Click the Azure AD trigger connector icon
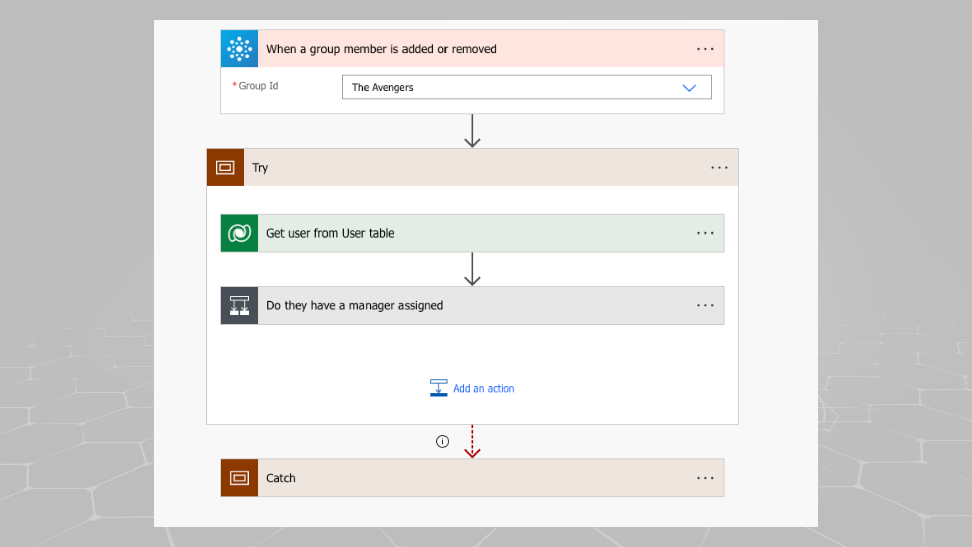 (239, 49)
